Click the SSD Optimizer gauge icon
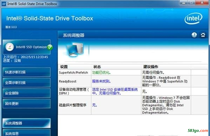This screenshot has width=210, height=136. [10, 47]
